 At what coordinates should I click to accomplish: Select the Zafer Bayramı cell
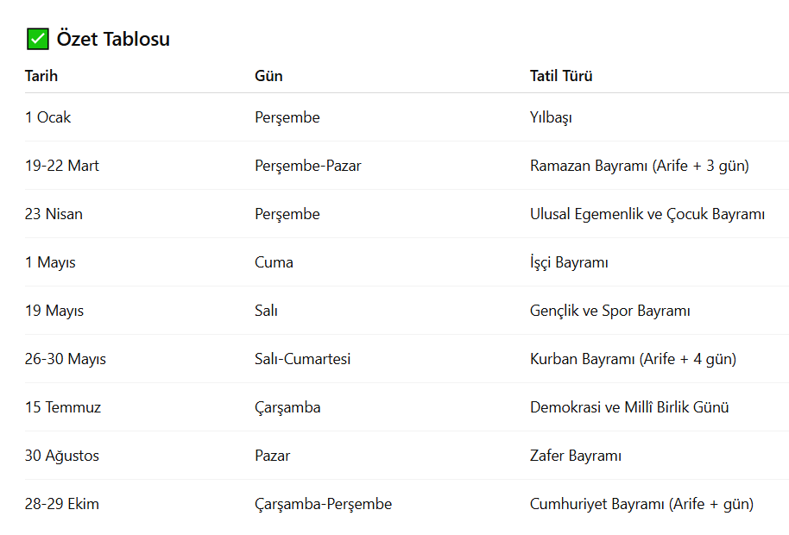[x=575, y=456]
